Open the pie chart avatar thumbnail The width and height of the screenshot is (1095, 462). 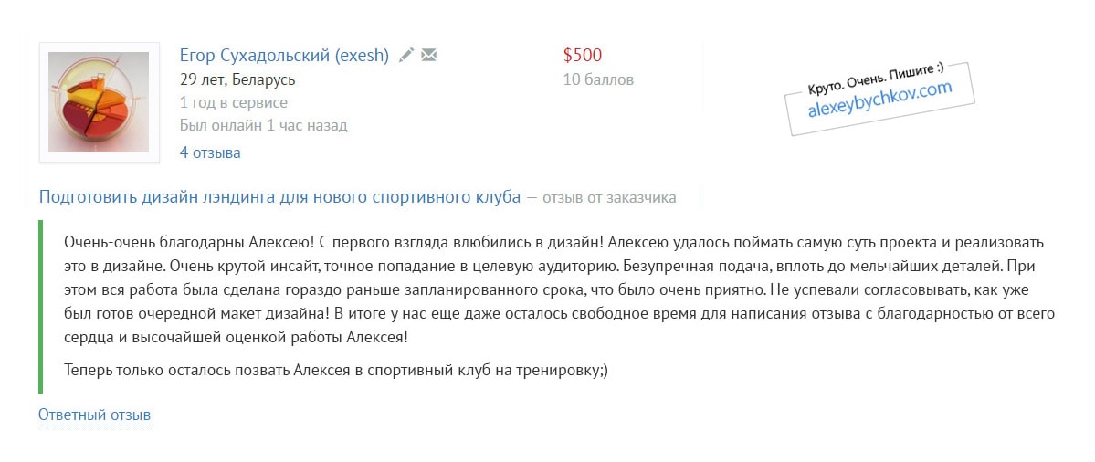[99, 102]
